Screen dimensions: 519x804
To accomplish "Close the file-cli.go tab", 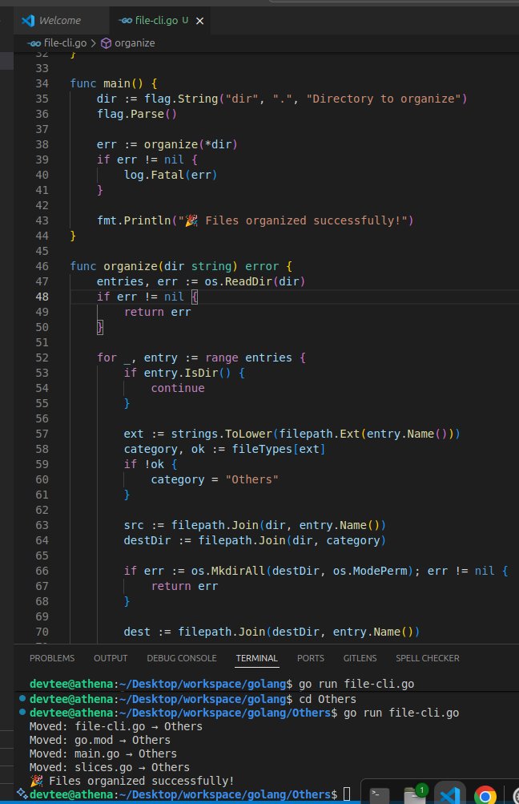I will coord(199,21).
